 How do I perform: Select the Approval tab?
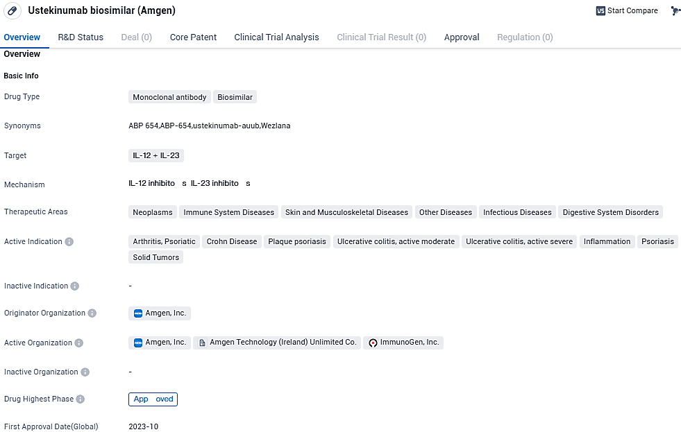462,37
